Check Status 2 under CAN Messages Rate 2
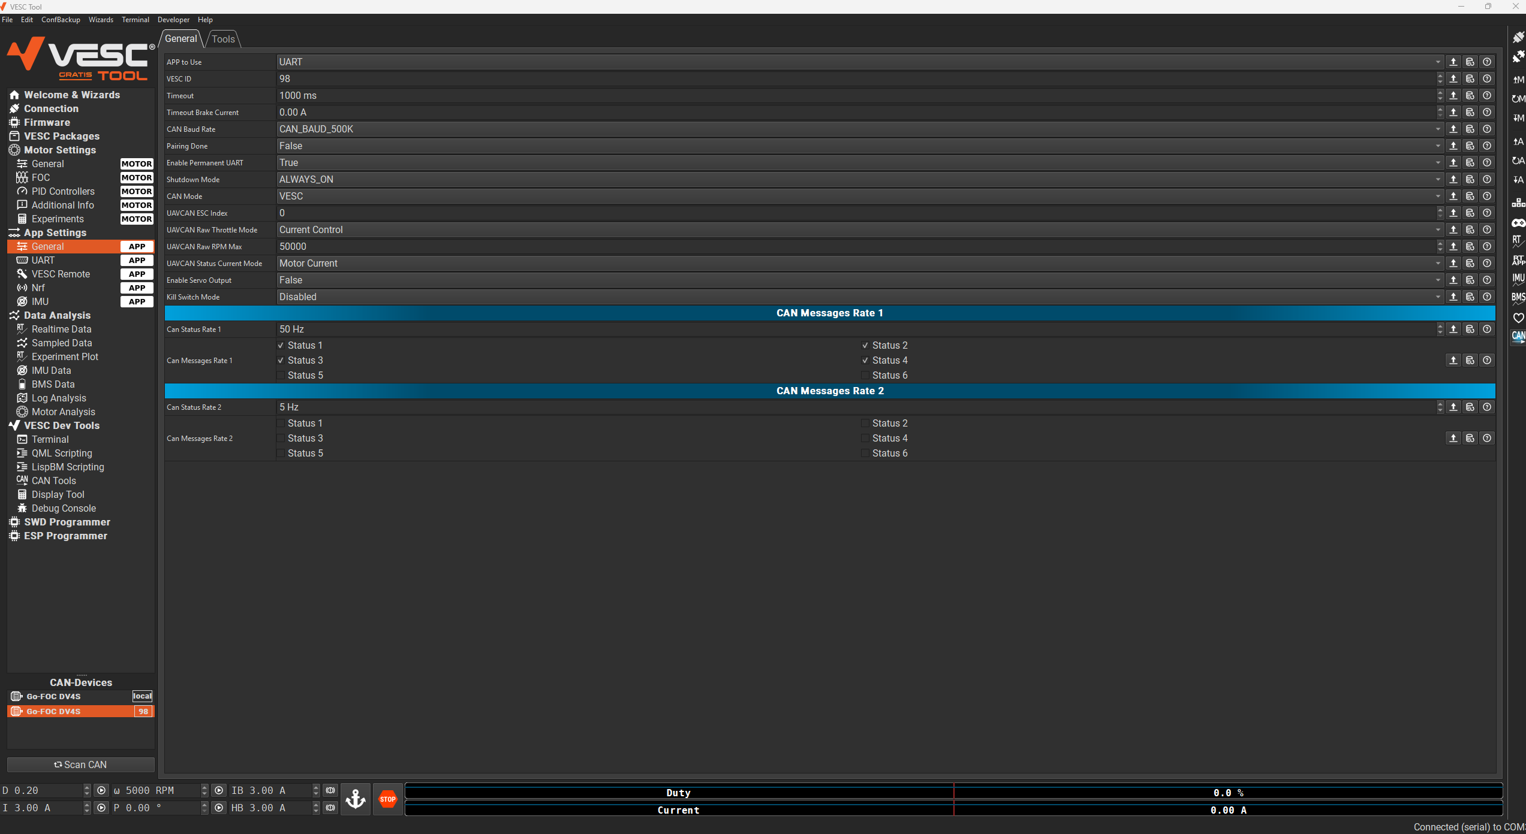The image size is (1526, 834). [865, 424]
